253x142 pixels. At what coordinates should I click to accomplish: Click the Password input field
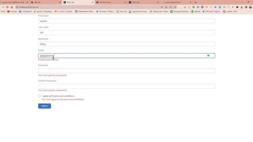pos(126,71)
